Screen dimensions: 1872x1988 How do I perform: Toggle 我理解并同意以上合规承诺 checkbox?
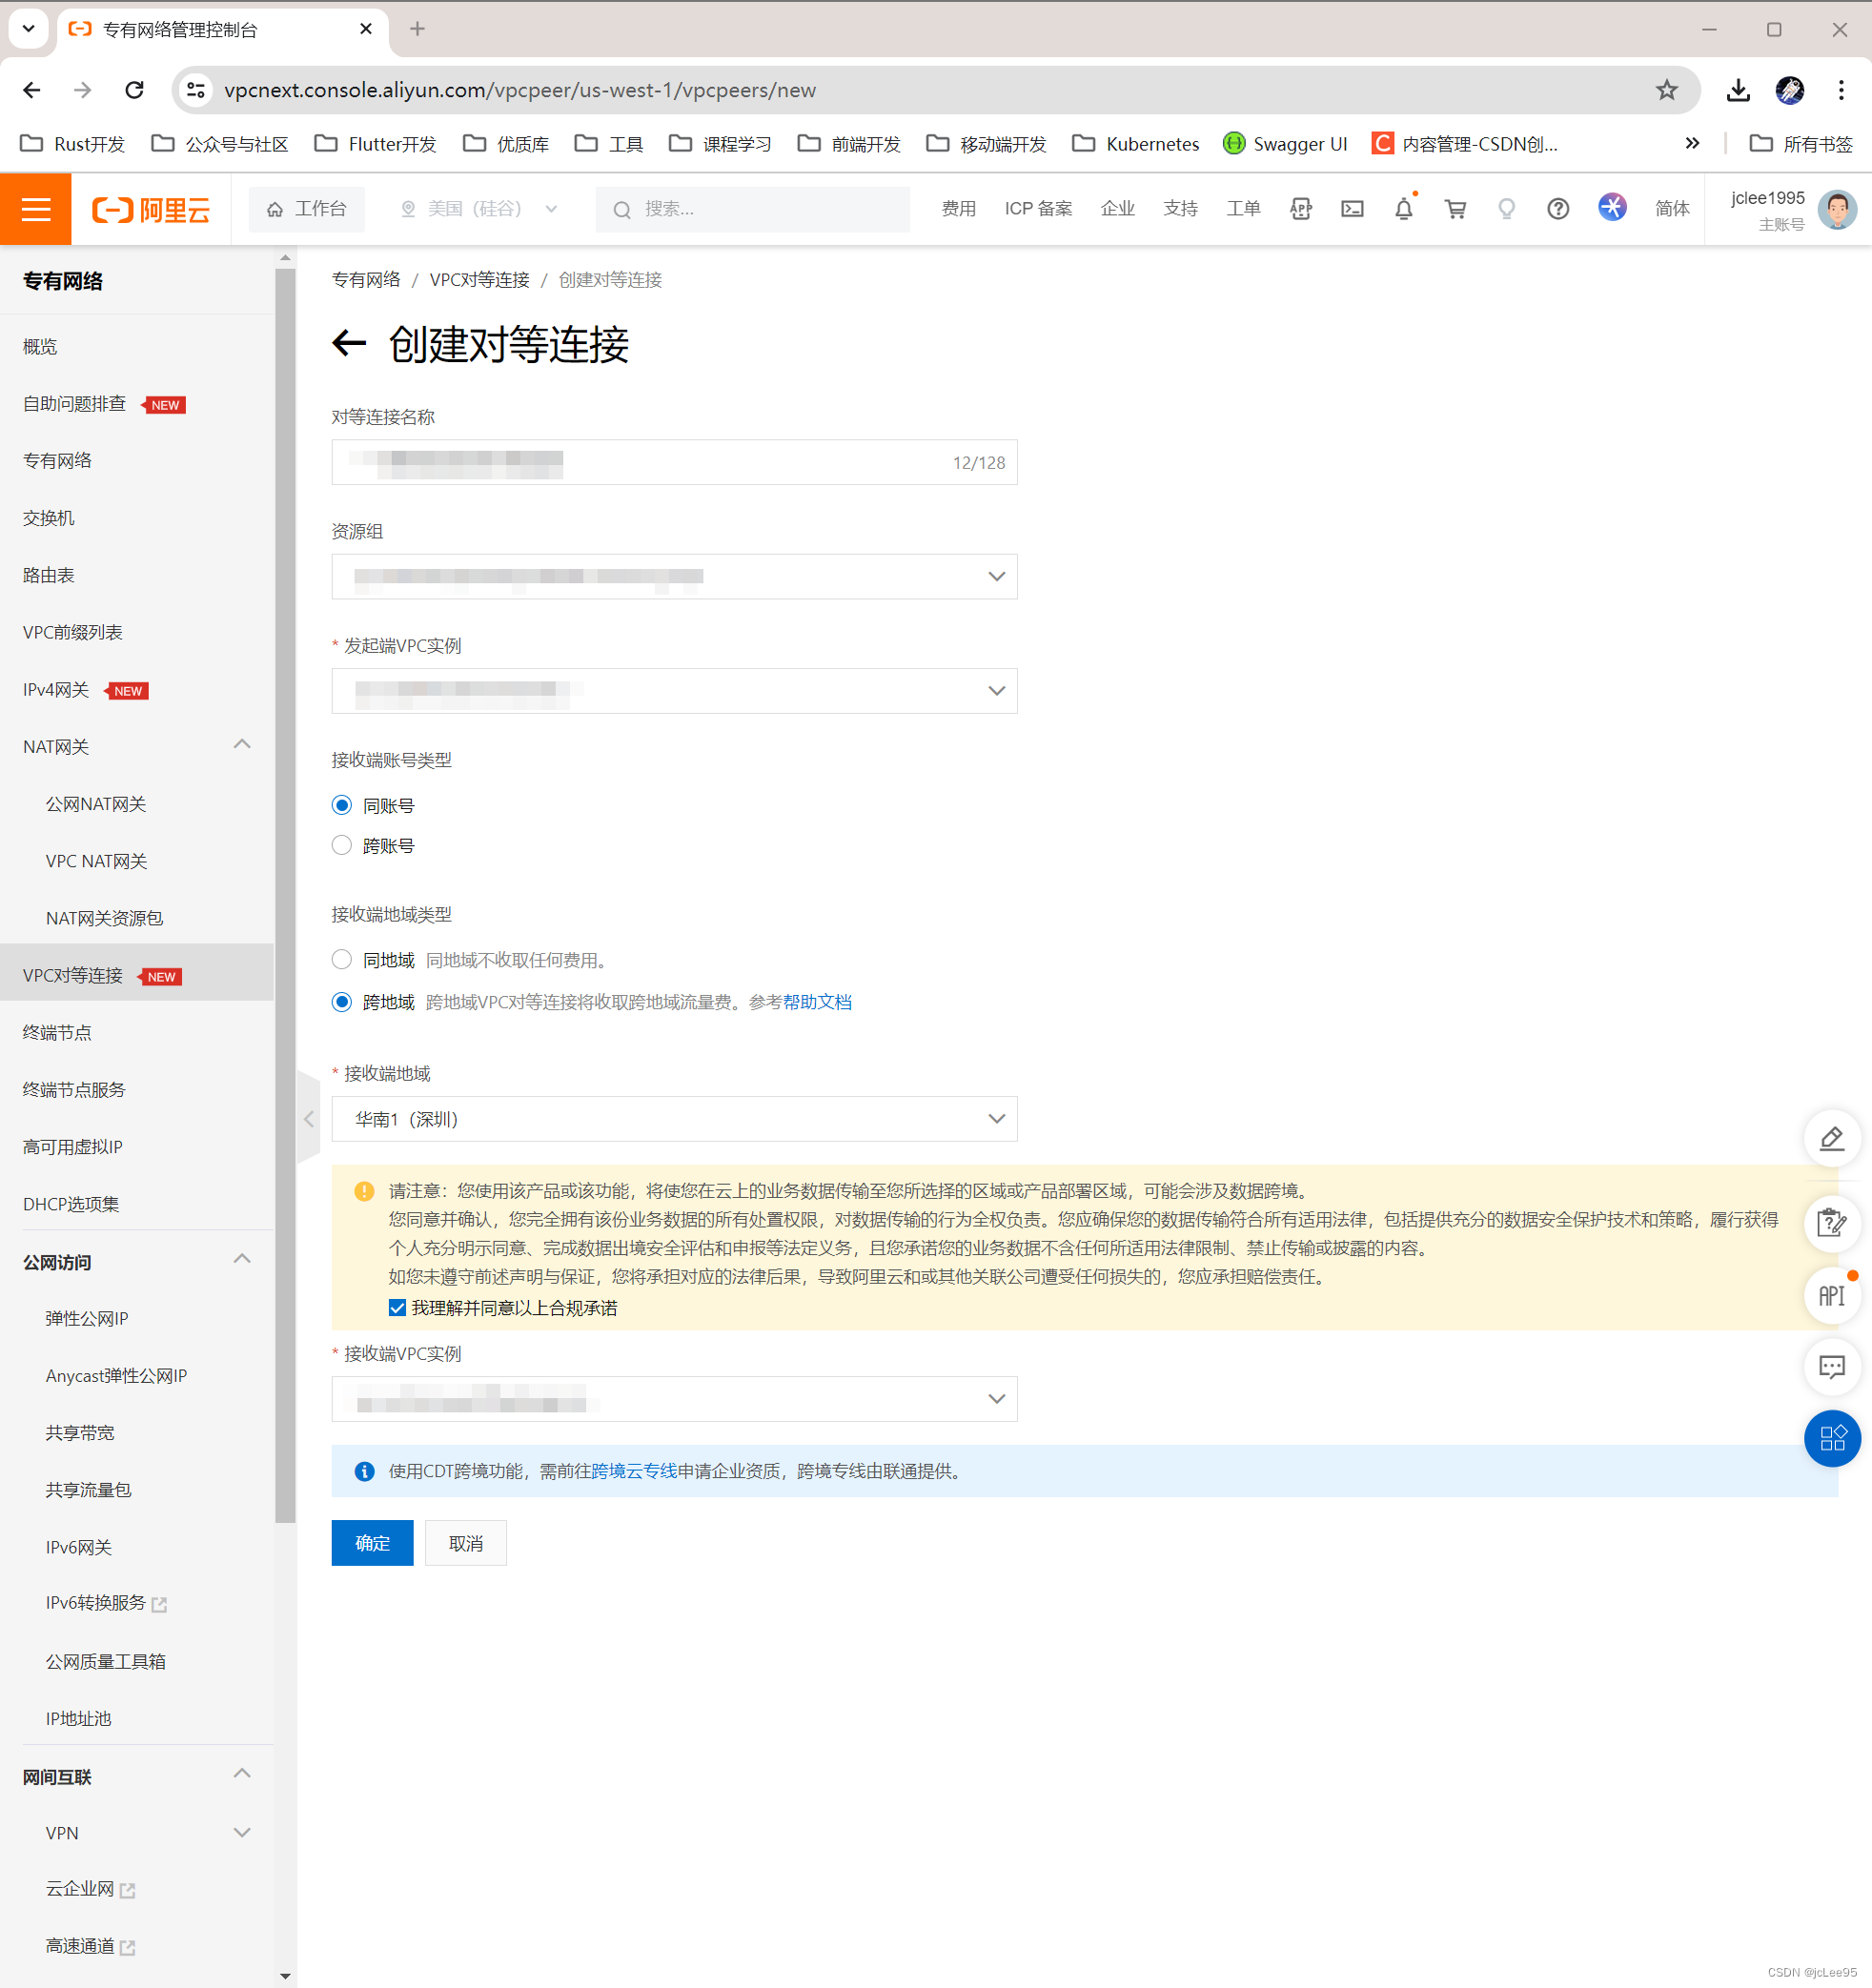click(397, 1307)
